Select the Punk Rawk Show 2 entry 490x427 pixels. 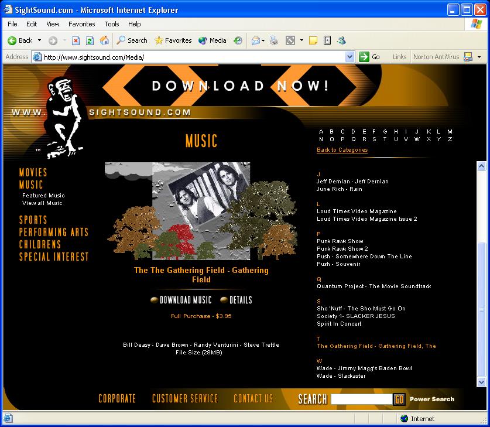click(342, 248)
